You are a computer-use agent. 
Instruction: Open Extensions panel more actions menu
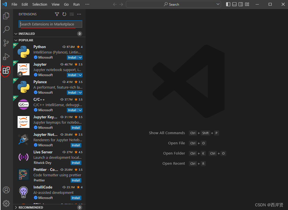tap(79, 14)
